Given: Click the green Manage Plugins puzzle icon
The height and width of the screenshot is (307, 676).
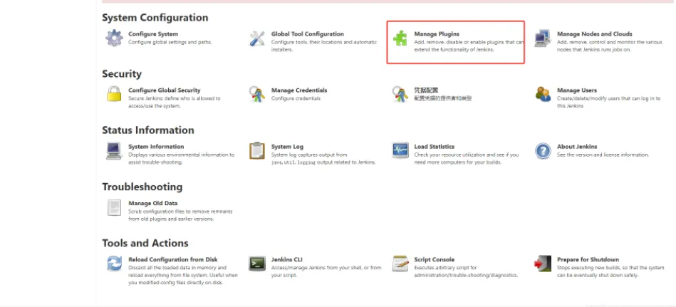Looking at the screenshot, I should (x=400, y=38).
